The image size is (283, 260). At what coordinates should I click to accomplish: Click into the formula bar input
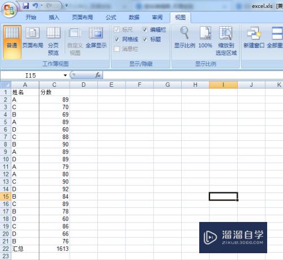[x=193, y=76]
